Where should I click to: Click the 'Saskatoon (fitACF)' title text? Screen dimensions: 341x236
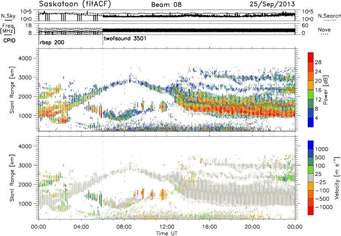coord(75,4)
